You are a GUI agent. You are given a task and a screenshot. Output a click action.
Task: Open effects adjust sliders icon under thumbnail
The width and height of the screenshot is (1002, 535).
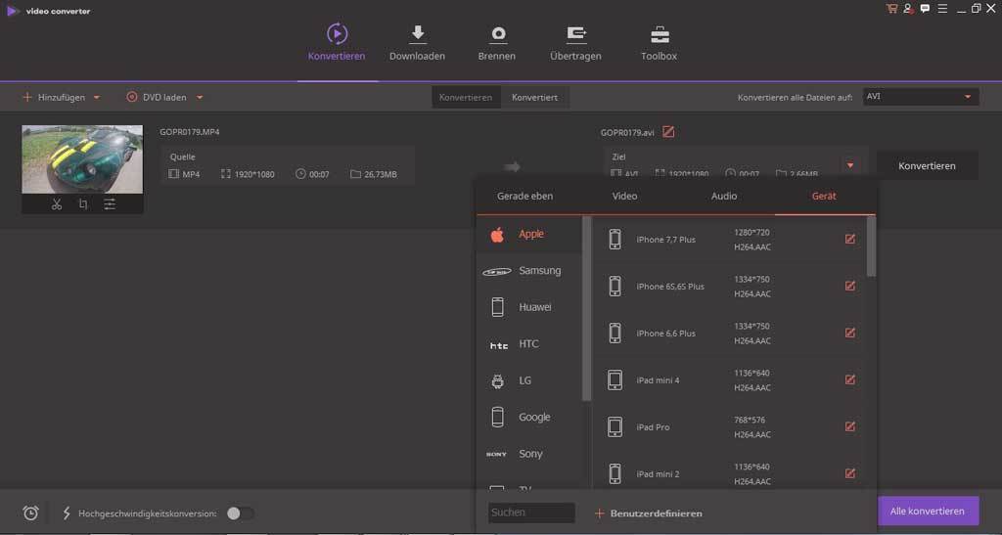(x=110, y=204)
